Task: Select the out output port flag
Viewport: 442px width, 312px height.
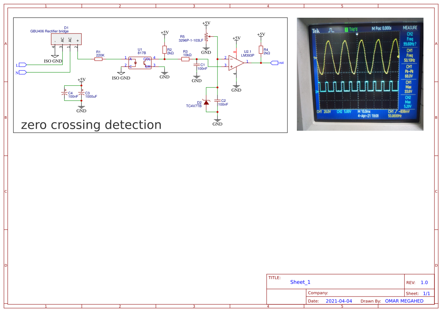Action: (x=275, y=62)
